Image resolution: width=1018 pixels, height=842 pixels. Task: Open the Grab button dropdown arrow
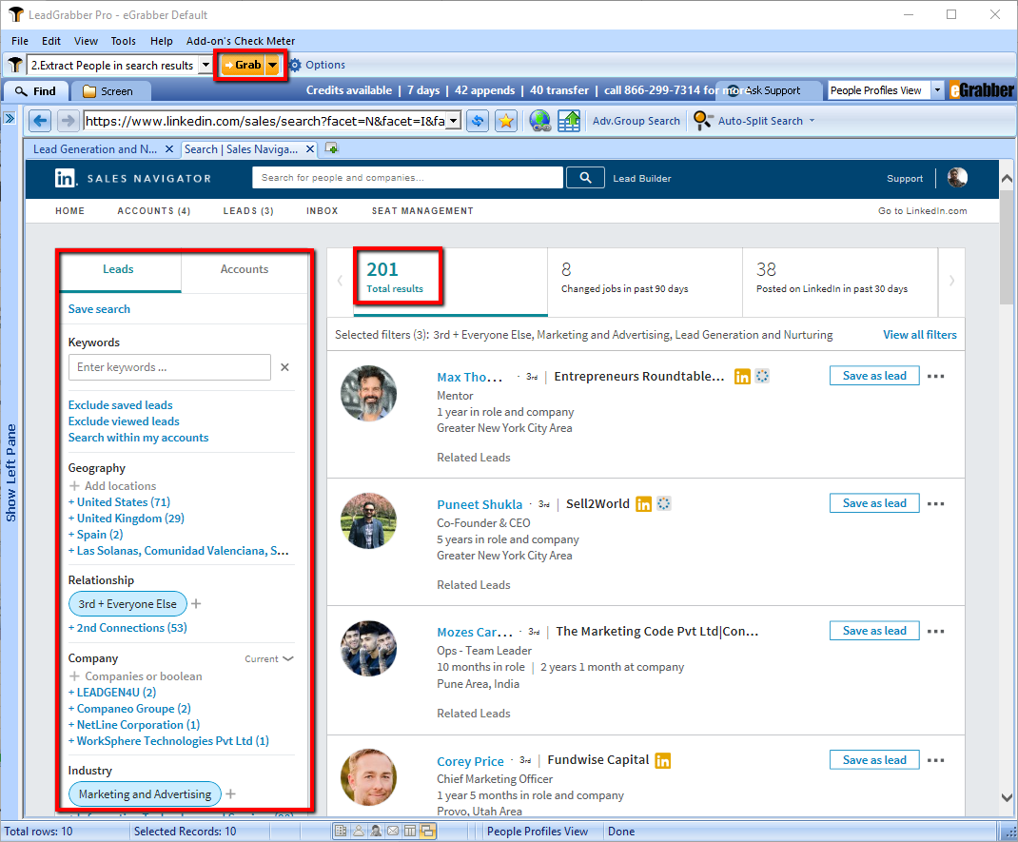pyautogui.click(x=273, y=65)
